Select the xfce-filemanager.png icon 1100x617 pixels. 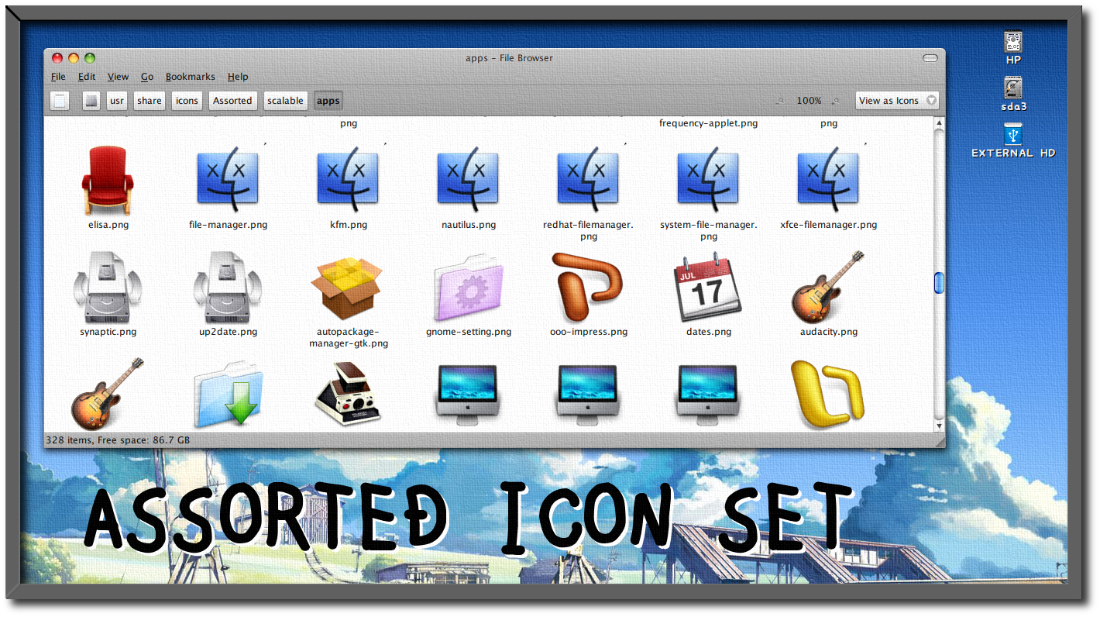(x=828, y=177)
